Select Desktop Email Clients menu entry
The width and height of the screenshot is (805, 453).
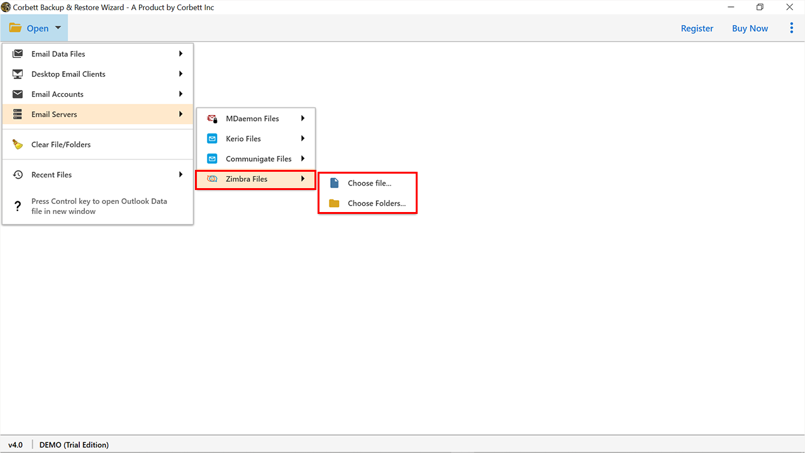pos(97,74)
